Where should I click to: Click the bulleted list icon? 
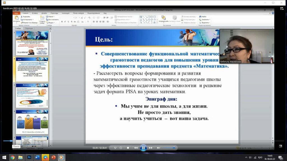tap(94, 18)
